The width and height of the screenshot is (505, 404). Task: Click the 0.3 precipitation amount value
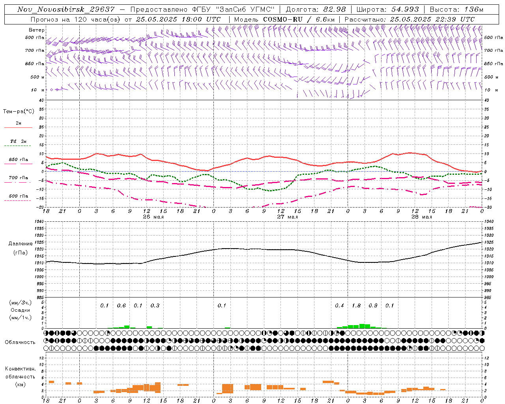(x=155, y=306)
